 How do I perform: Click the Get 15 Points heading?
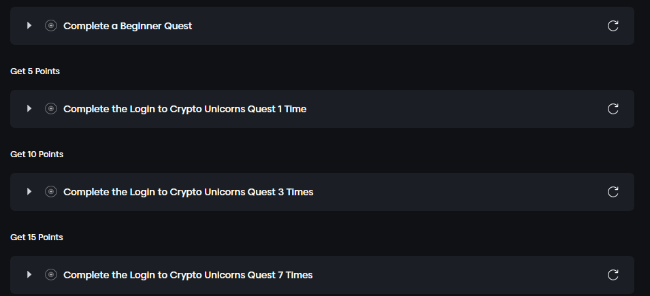[37, 237]
